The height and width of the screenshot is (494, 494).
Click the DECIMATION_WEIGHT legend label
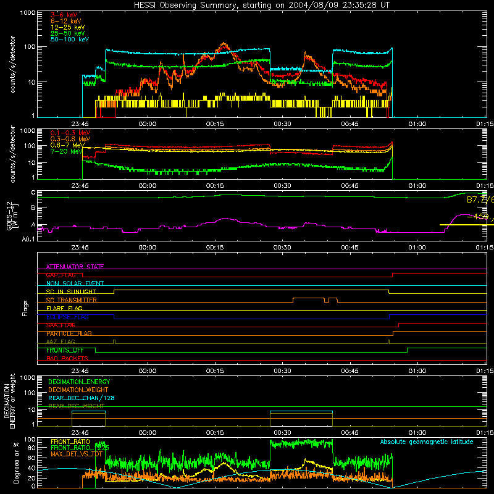(78, 390)
